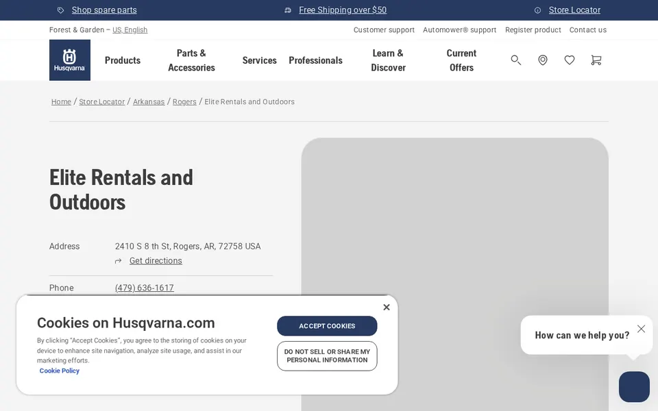This screenshot has height=411, width=658.
Task: Click the Shop spare parts link
Action: 104,10
